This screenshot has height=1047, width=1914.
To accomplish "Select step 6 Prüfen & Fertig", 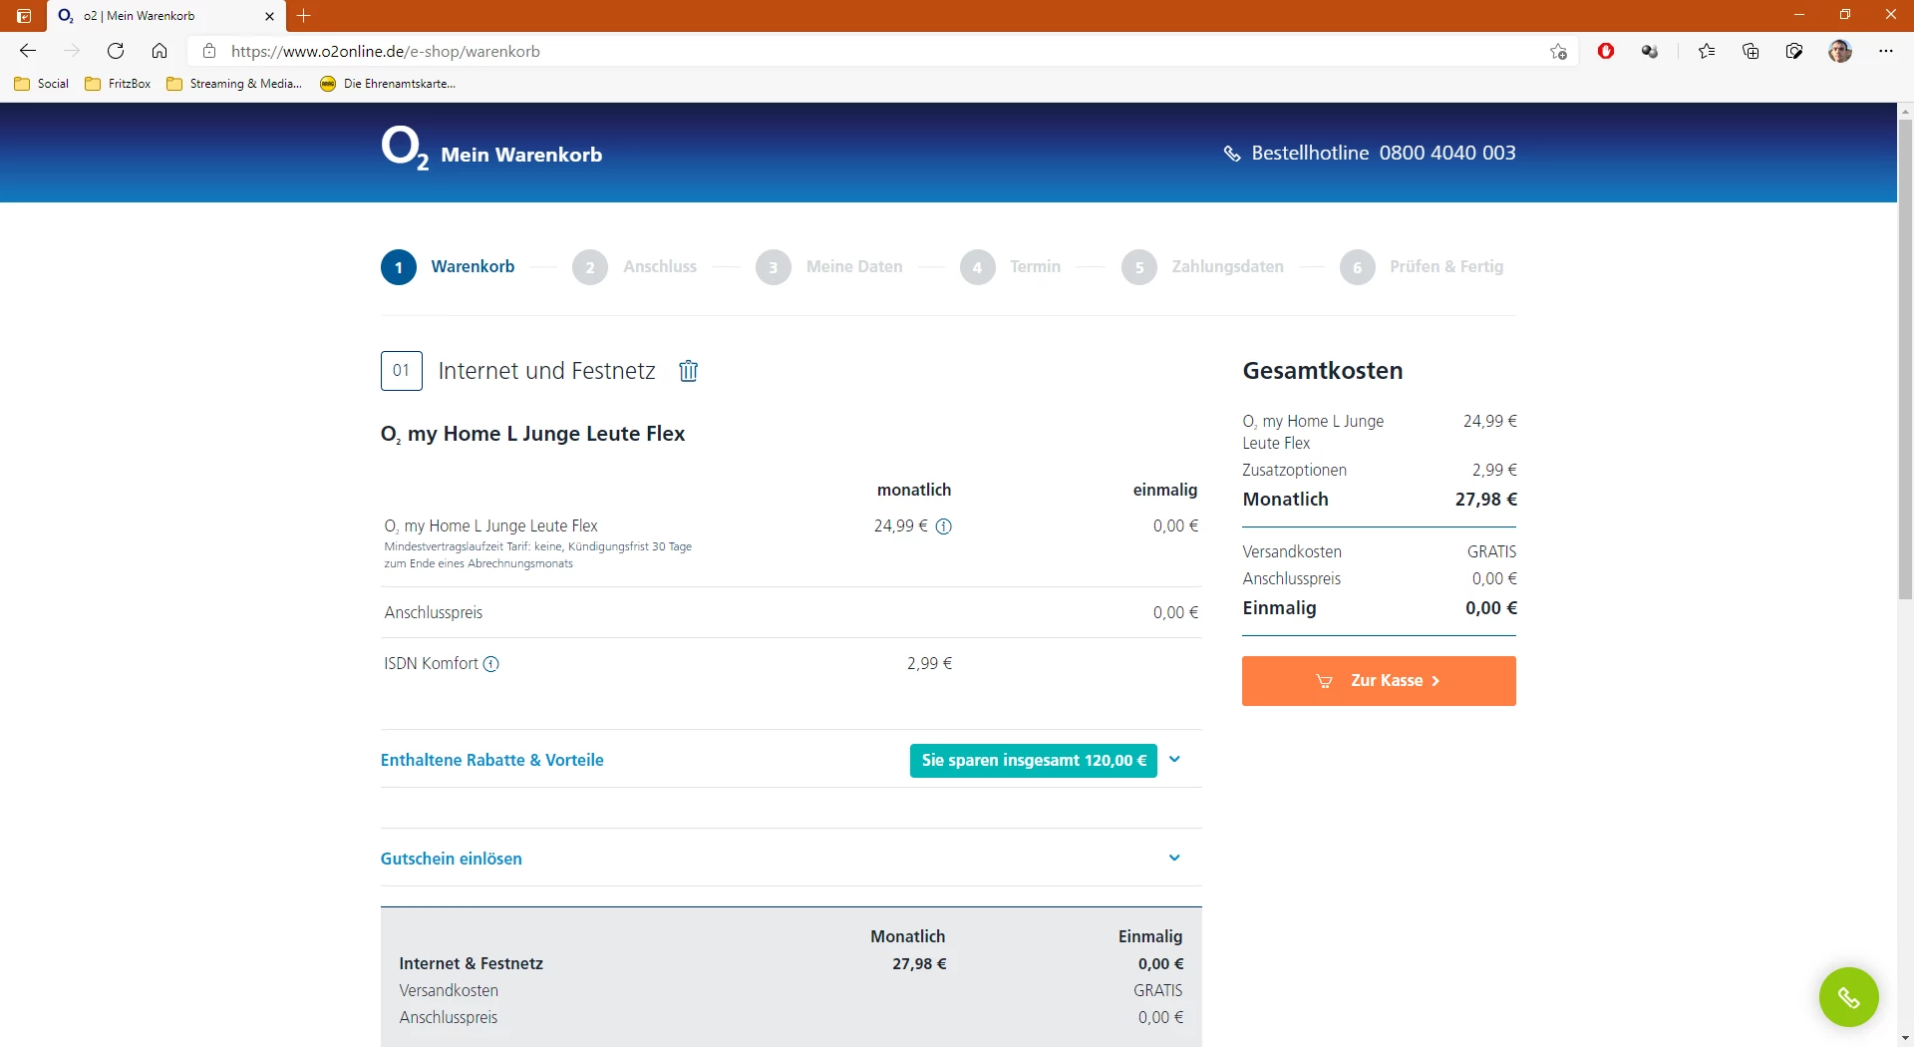I will (1422, 267).
